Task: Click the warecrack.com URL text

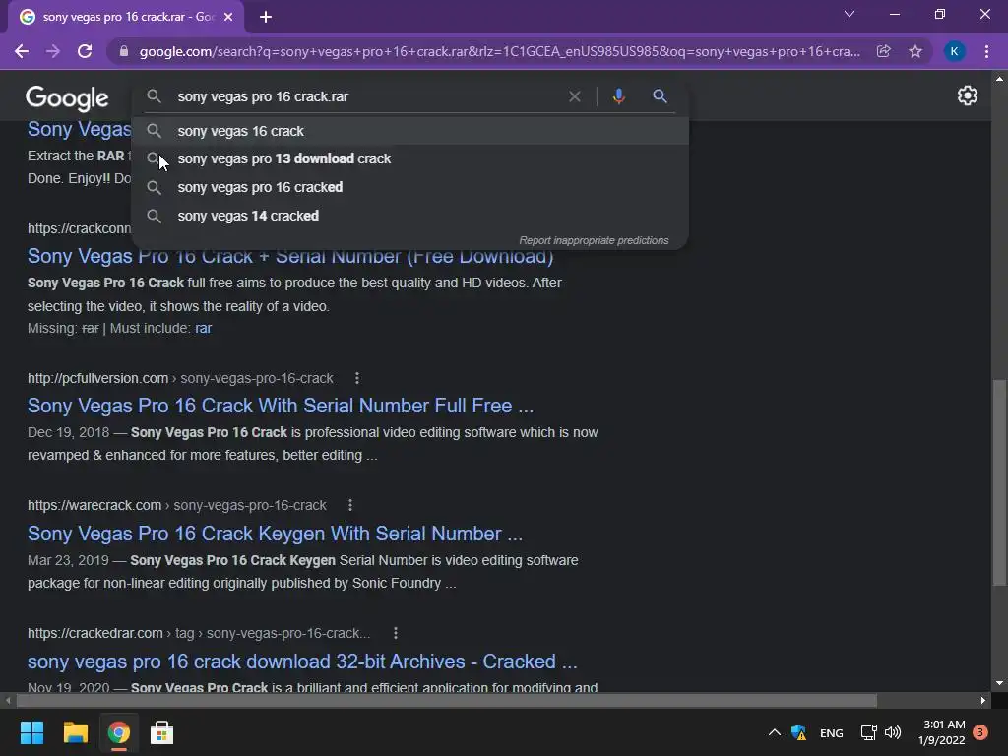Action: coord(177,505)
